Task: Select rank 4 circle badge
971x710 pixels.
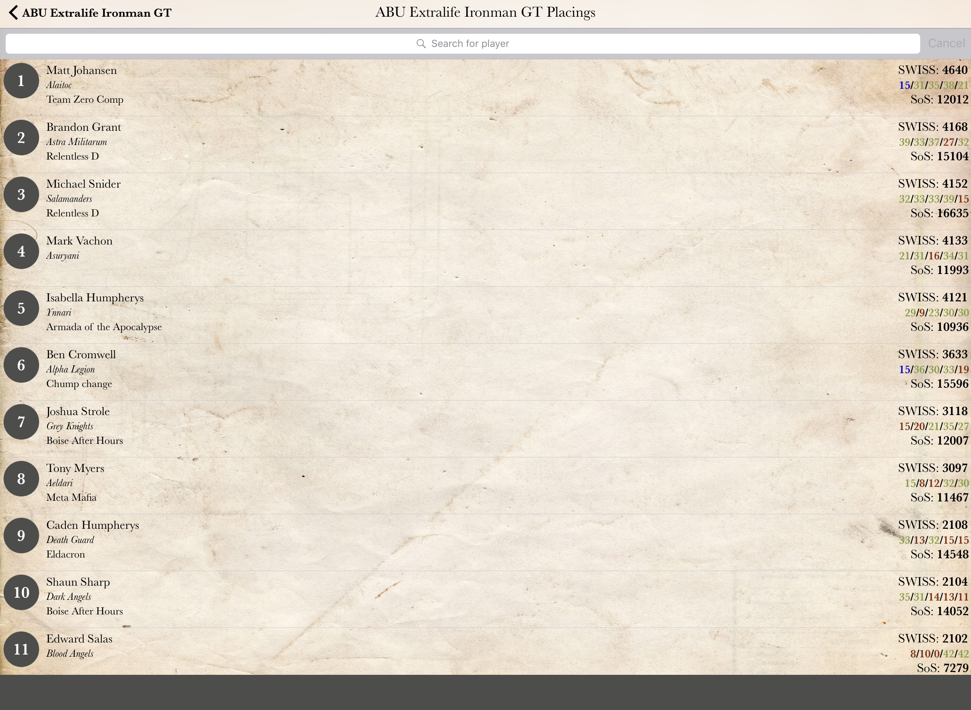Action: pos(21,252)
